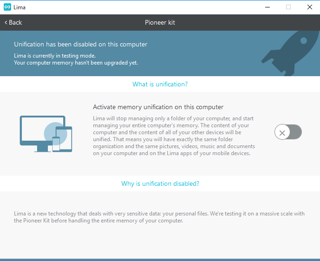Viewport: 320px width, 261px height.
Task: Go back using the Back button
Action: coord(13,22)
